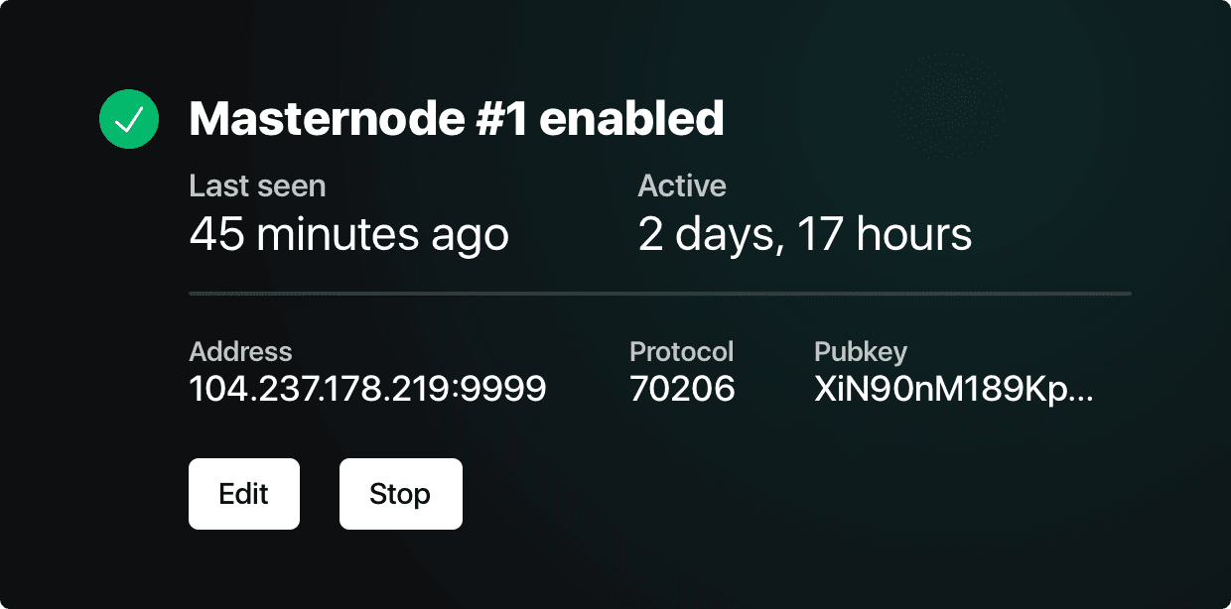Click the "Address" field label
Viewport: 1231px width, 609px height.
click(x=240, y=351)
